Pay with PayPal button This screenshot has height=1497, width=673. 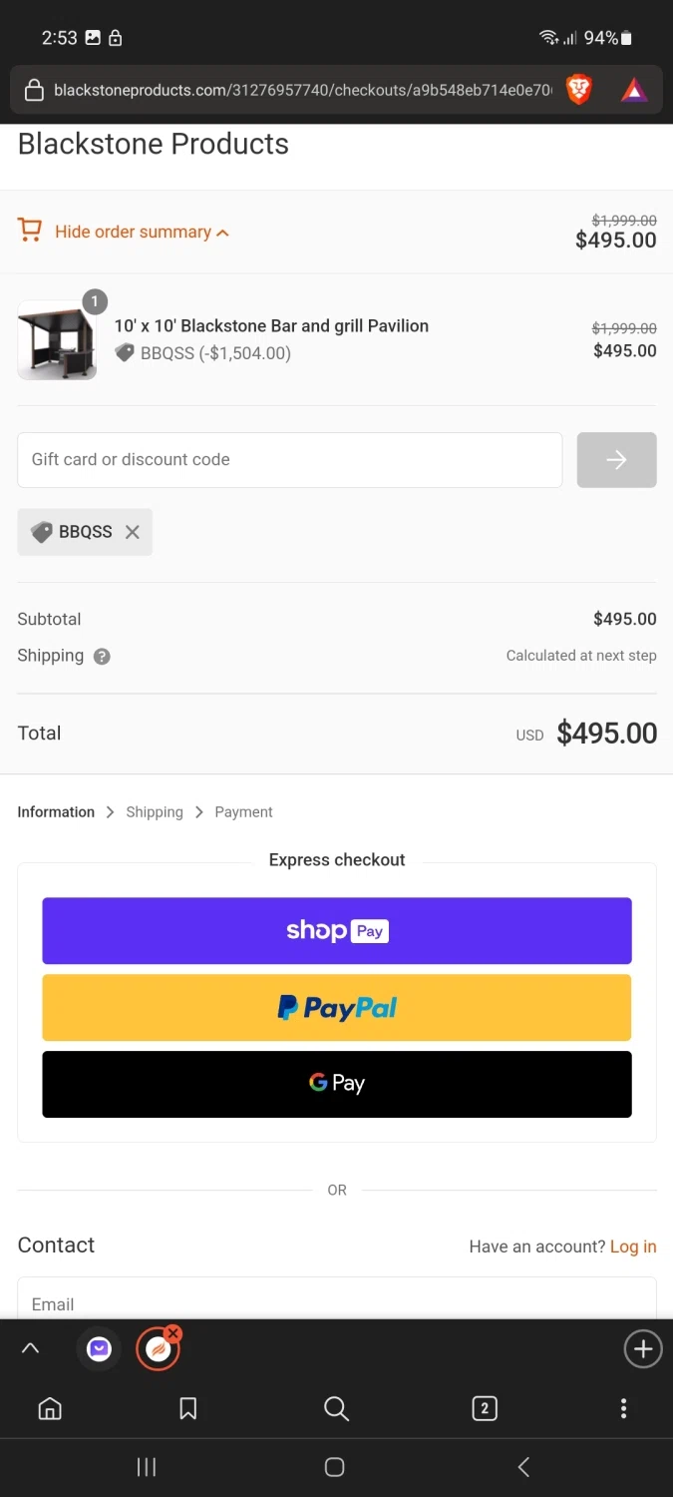click(x=337, y=1008)
